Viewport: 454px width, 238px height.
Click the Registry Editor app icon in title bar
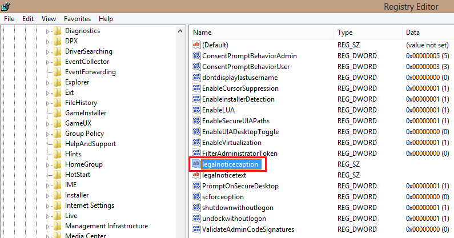pos(6,7)
